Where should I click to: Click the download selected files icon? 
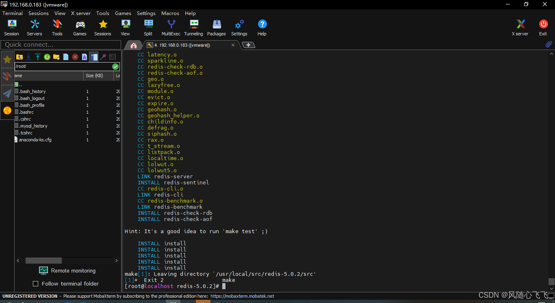[28, 57]
